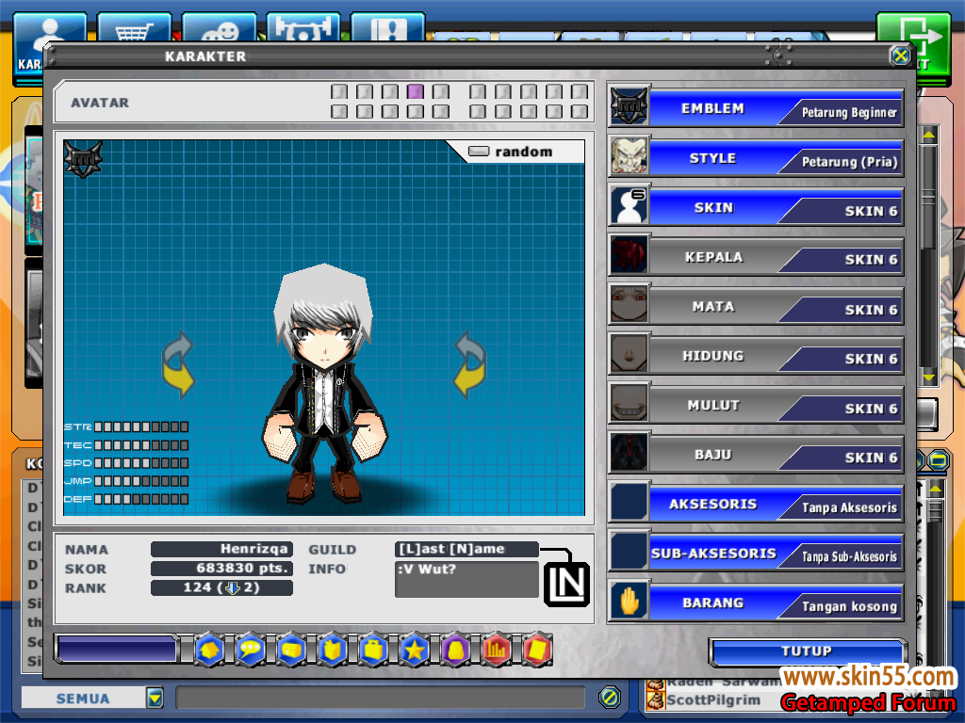
Task: Rotate the character with the left arrow
Action: pos(178,365)
